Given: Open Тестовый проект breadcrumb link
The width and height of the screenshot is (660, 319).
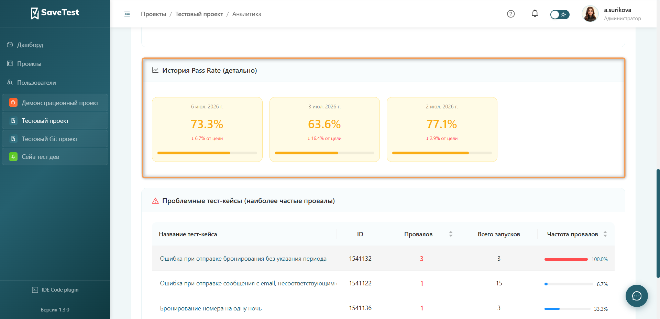Looking at the screenshot, I should (199, 14).
